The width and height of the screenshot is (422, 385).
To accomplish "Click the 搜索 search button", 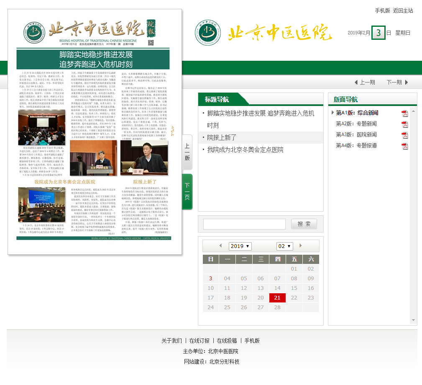I will pos(304,224).
